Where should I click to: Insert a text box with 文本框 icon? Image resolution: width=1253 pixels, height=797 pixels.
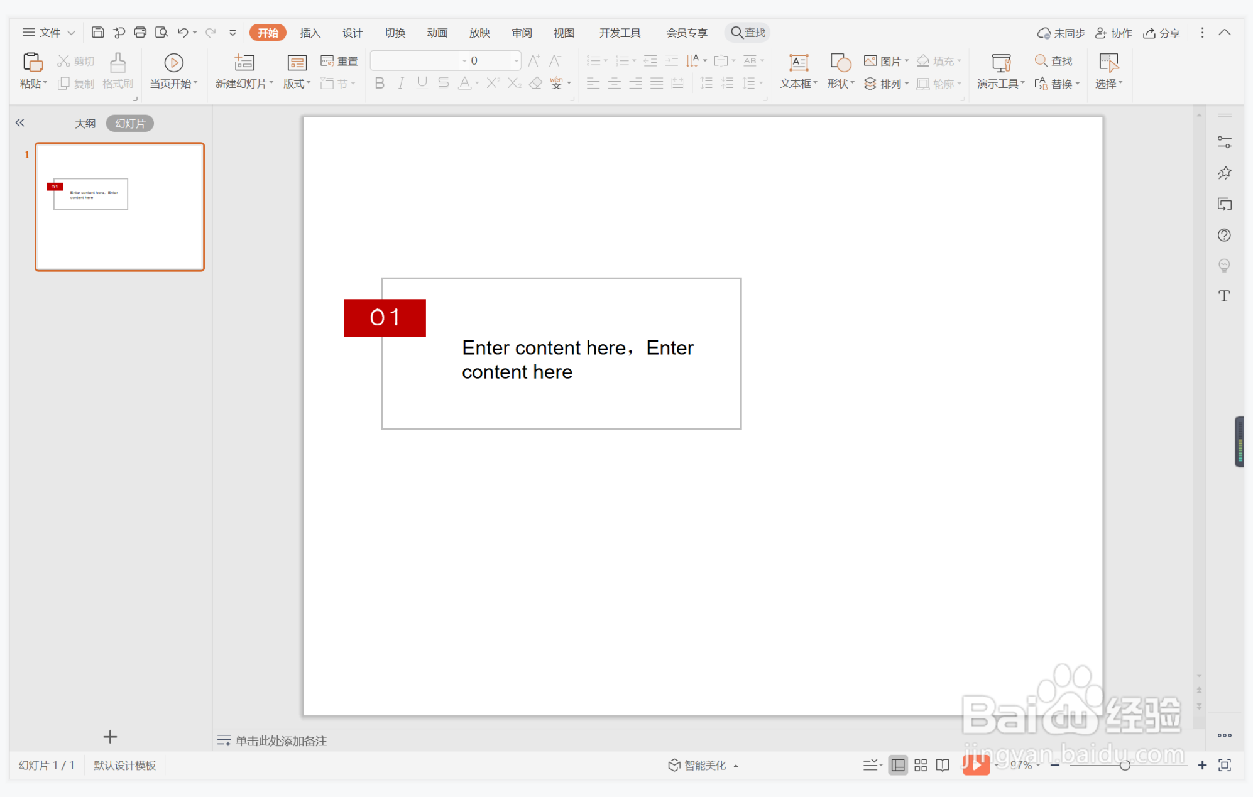[x=798, y=63]
